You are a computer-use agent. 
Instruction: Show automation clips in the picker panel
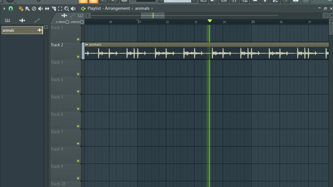pos(37,20)
